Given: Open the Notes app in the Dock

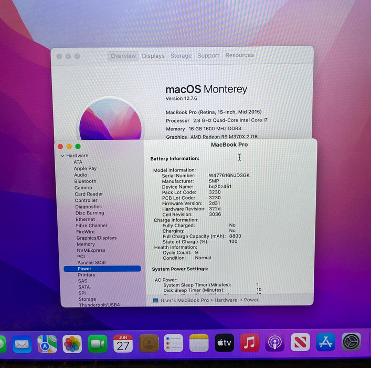Looking at the screenshot, I should tap(199, 343).
